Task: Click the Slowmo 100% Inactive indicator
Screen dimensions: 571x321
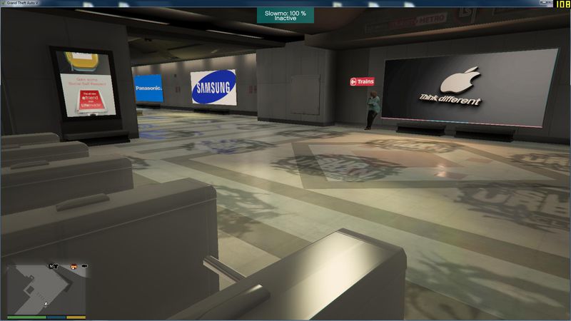Action: click(285, 16)
